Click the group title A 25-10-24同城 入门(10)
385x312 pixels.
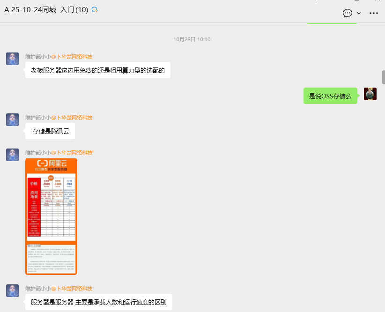point(46,10)
